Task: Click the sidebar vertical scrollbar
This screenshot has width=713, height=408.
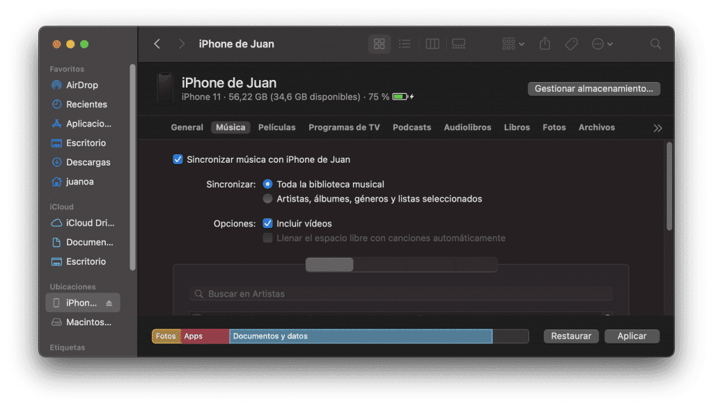Action: (x=132, y=167)
